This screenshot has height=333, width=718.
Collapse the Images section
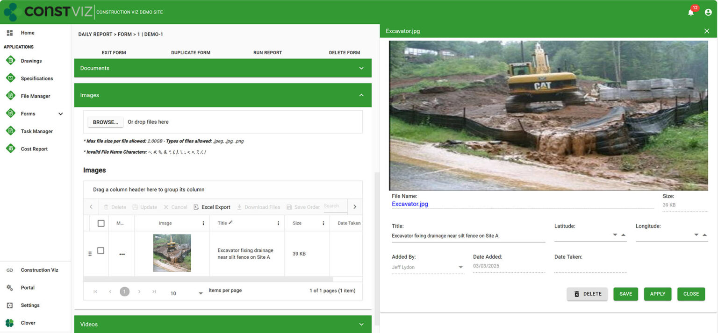(x=361, y=95)
